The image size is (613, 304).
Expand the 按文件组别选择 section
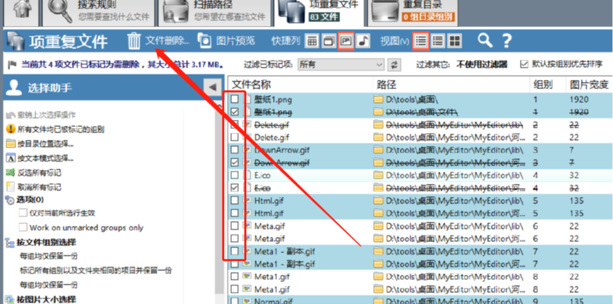click(x=41, y=243)
